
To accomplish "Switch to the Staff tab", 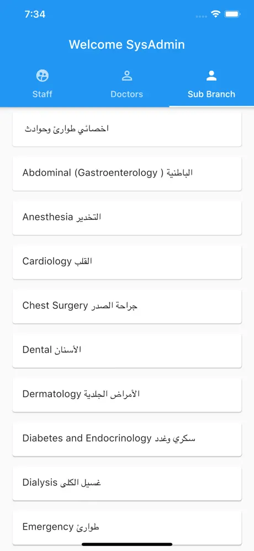I will point(43,84).
